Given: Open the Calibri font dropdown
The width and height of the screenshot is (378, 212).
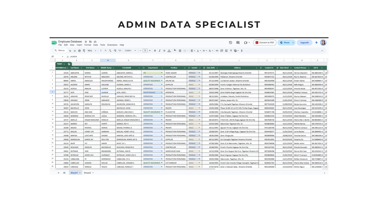Looking at the screenshot, I should point(130,51).
